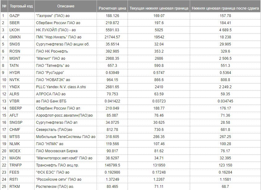Click current lower bound 353.2

click(x=159, y=51)
